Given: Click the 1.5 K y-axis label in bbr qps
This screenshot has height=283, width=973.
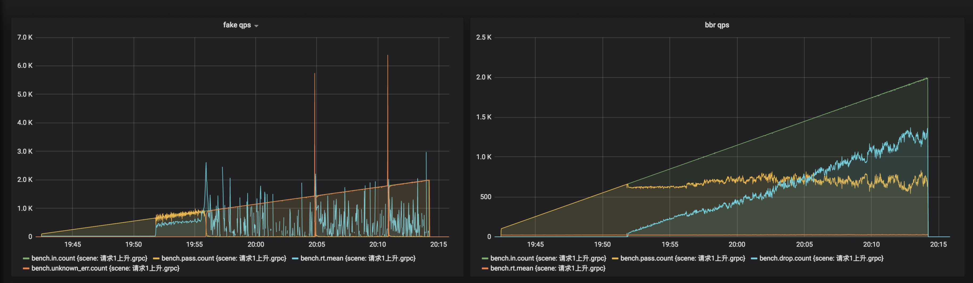Looking at the screenshot, I should pyautogui.click(x=484, y=117).
